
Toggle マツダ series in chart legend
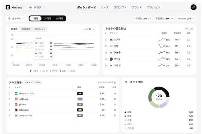coord(54,71)
